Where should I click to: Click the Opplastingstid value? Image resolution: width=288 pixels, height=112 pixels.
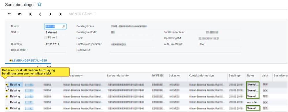(x=209, y=38)
